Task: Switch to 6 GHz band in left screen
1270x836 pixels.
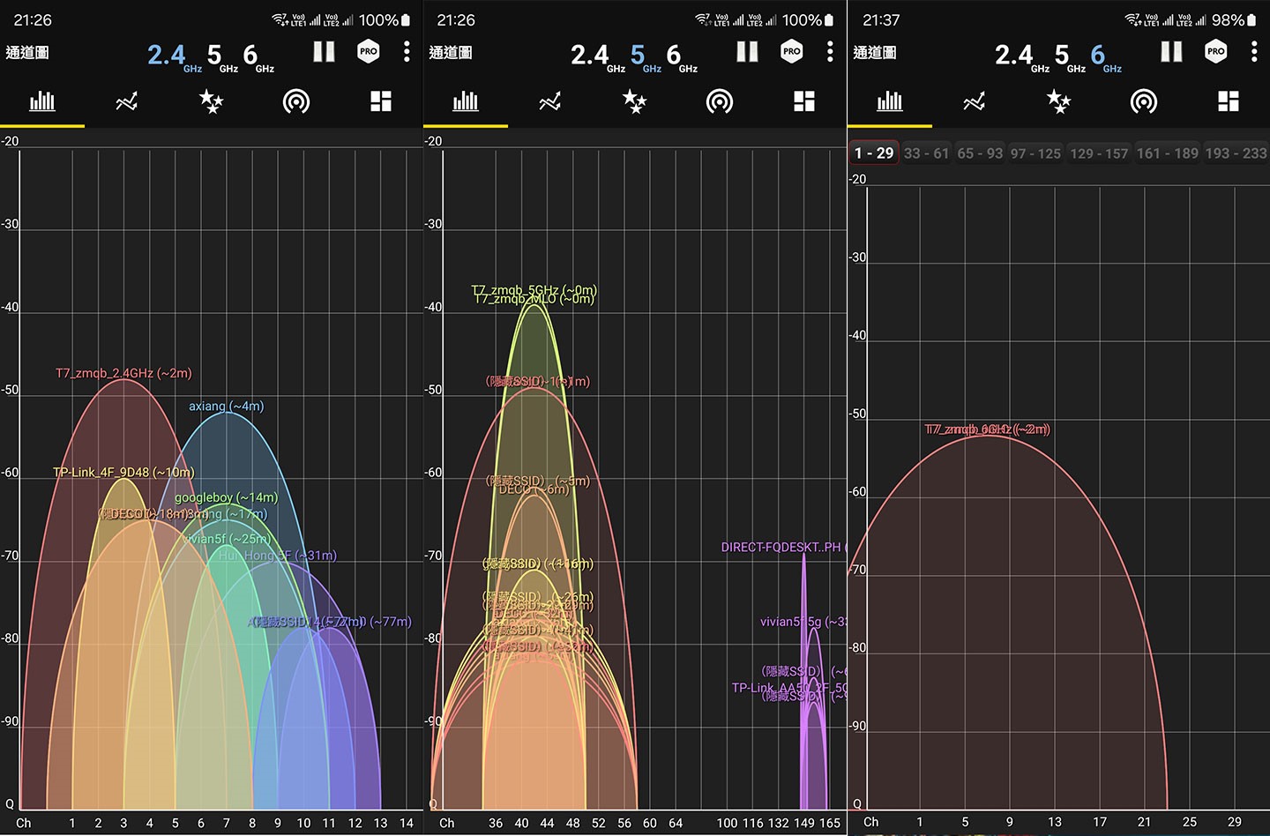Action: click(x=258, y=56)
